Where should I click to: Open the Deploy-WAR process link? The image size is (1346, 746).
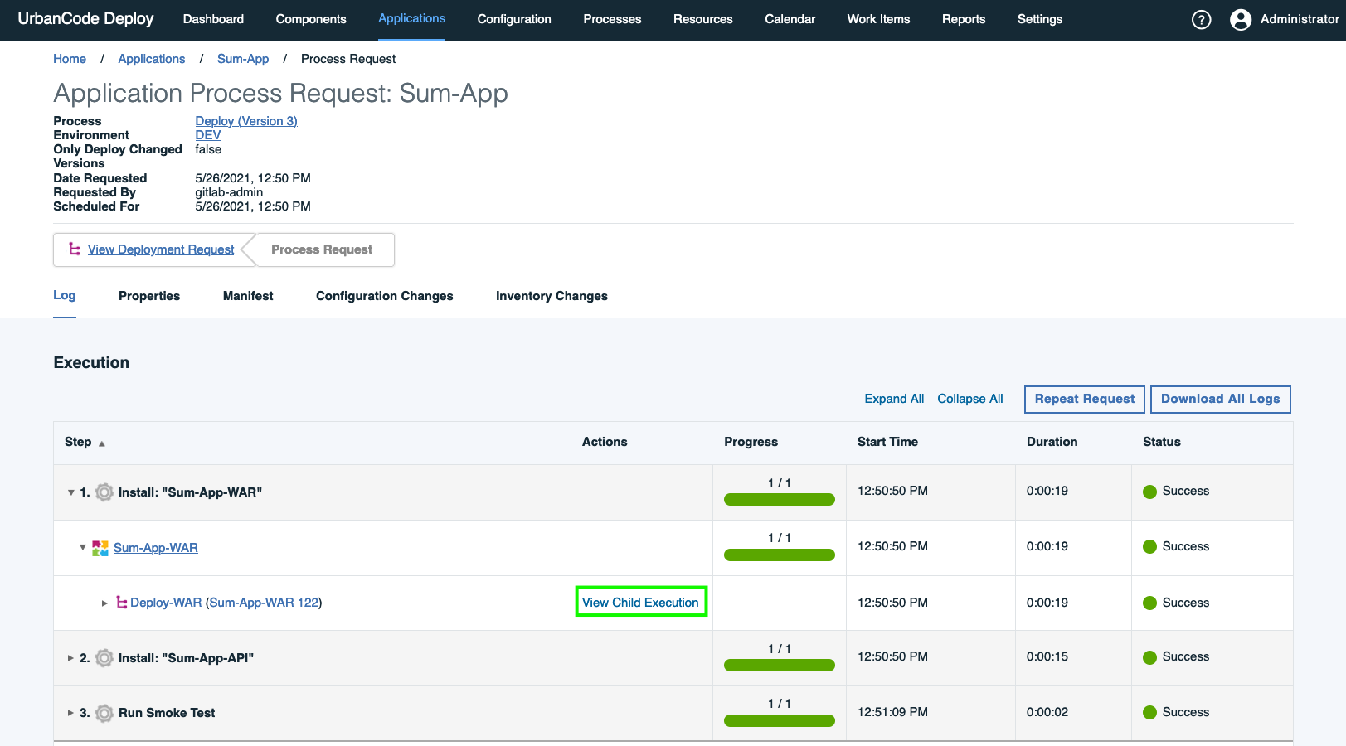166,603
